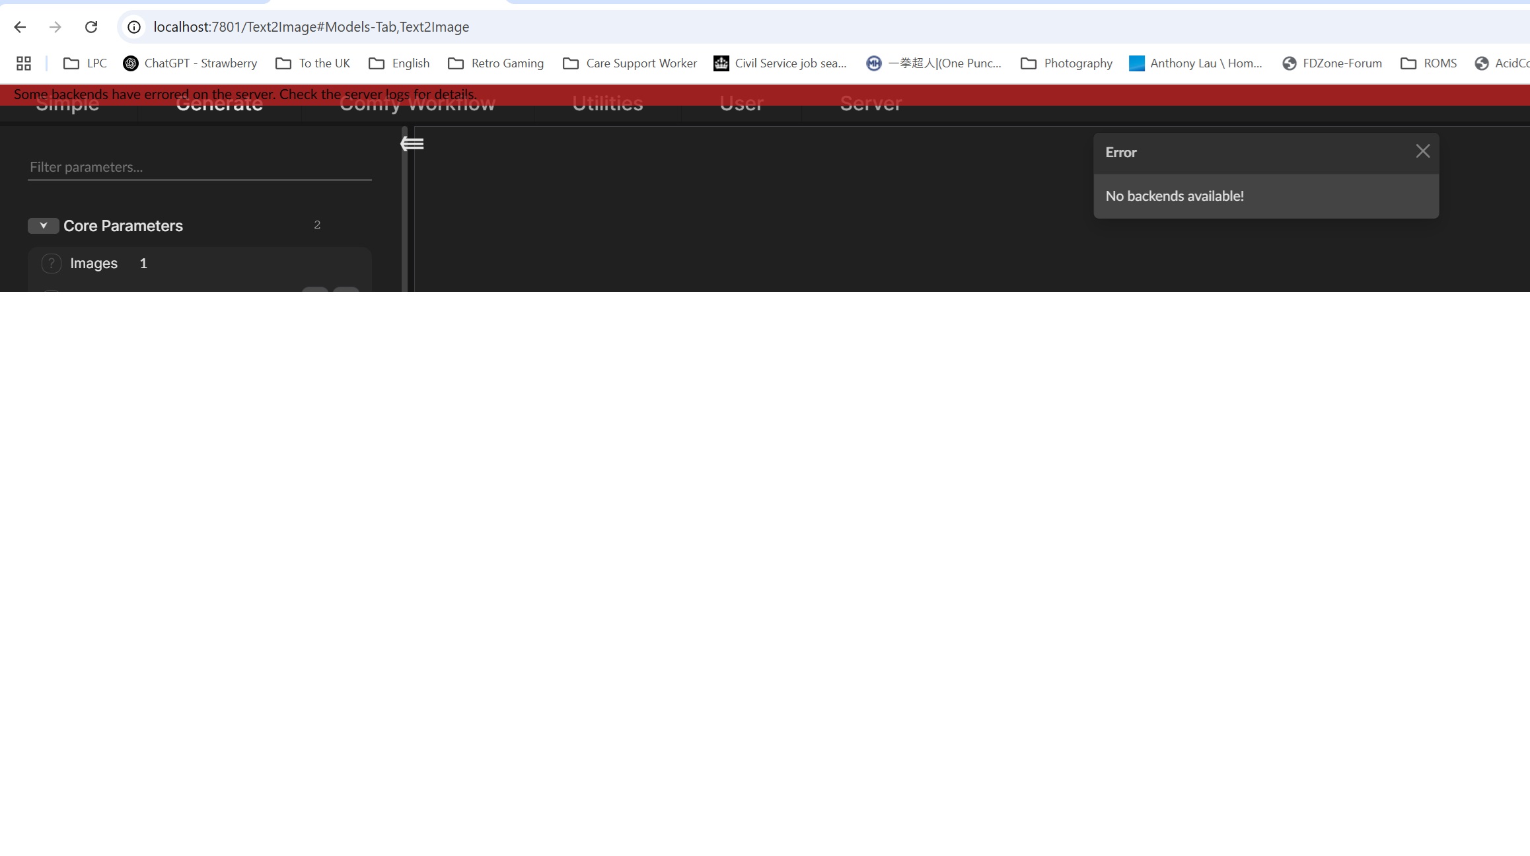The image size is (1530, 856).
Task: Click the One Punch Man bookmark favicon
Action: (x=873, y=63)
